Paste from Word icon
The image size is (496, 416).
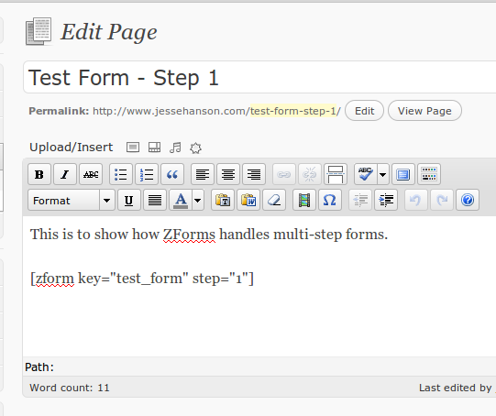click(x=248, y=200)
